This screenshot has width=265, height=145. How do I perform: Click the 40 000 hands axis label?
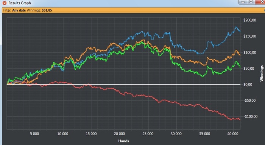(232, 134)
